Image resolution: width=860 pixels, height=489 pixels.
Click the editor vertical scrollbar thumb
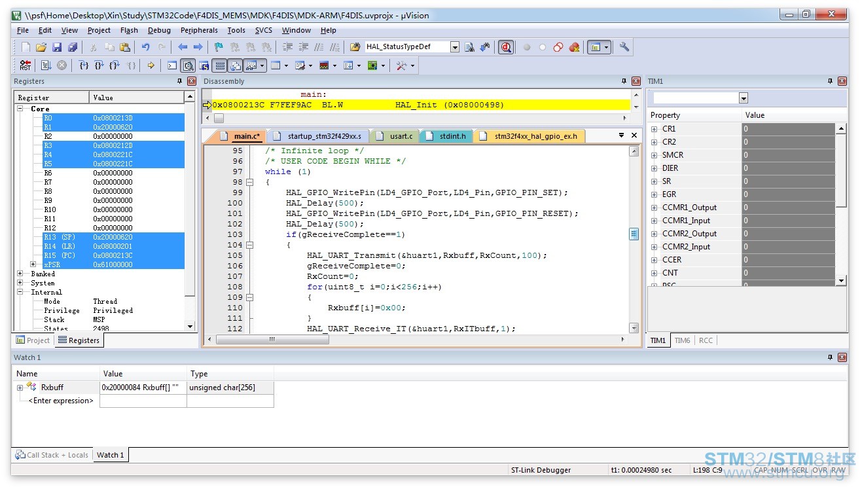click(x=634, y=234)
